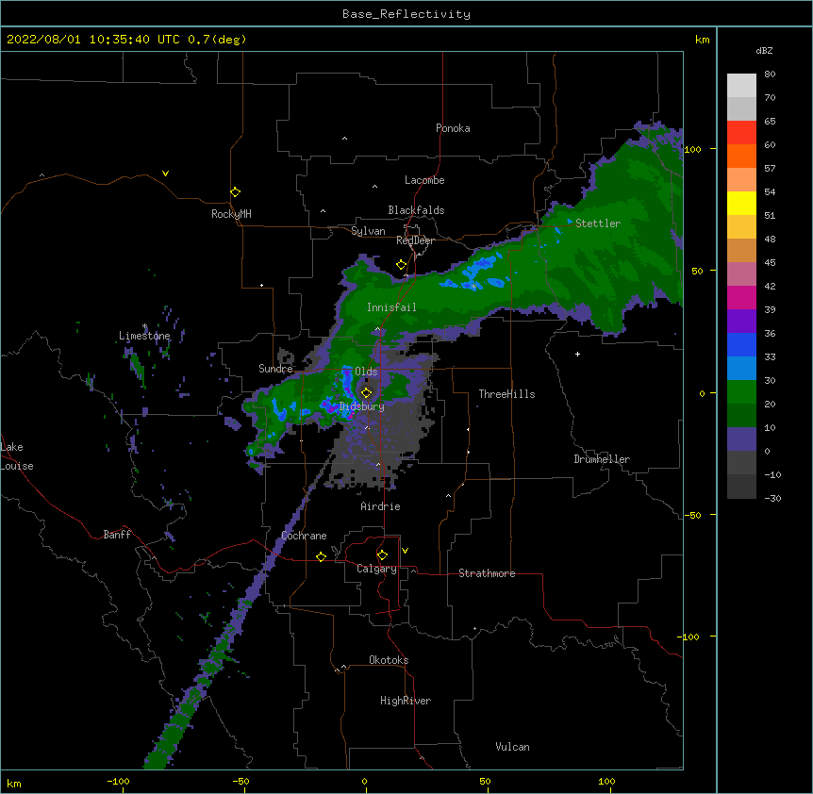The image size is (813, 794).
Task: Click the white 80-70 dBZ legend swatch
Action: coord(741,86)
